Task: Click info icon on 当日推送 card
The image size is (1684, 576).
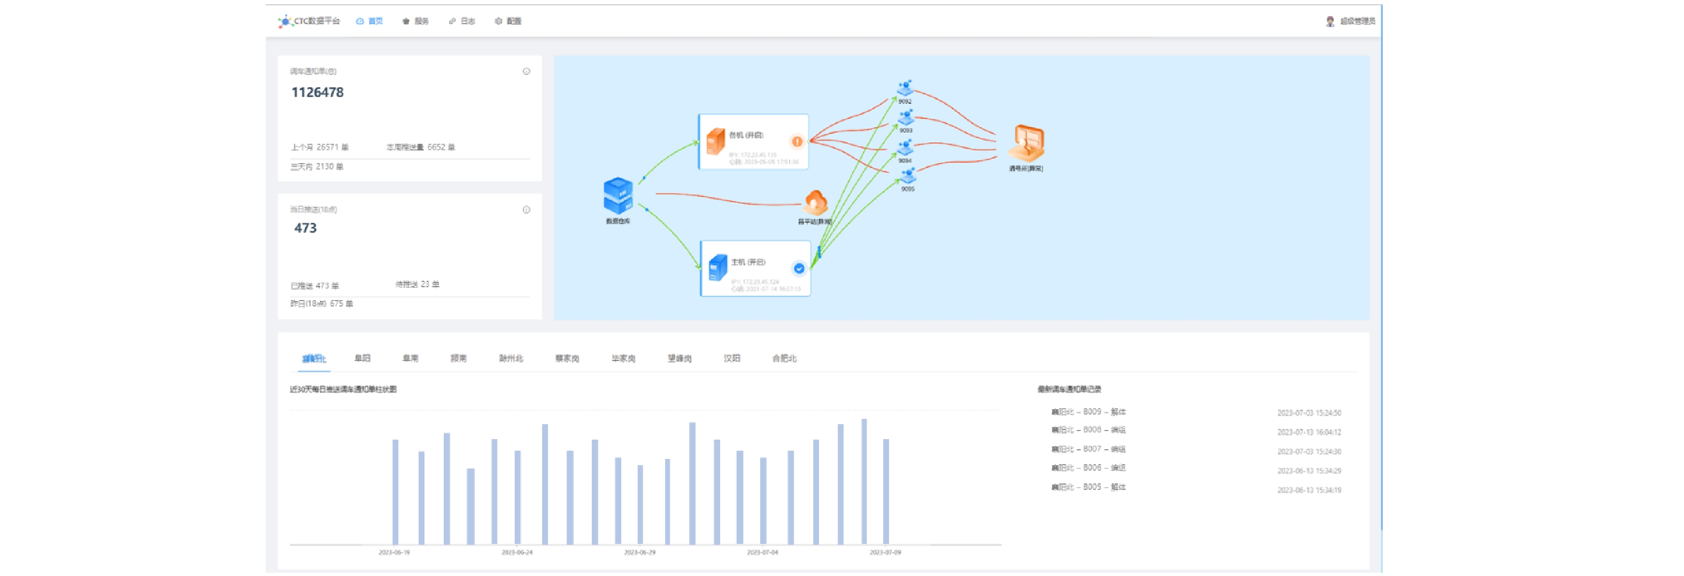Action: point(526,210)
